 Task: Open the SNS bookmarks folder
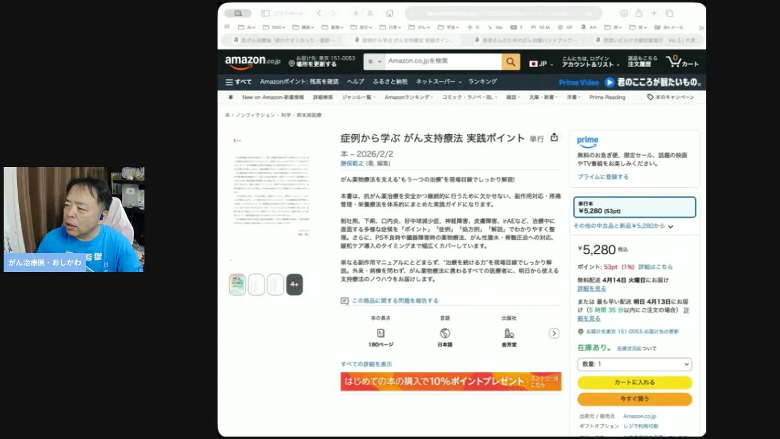pos(274,27)
